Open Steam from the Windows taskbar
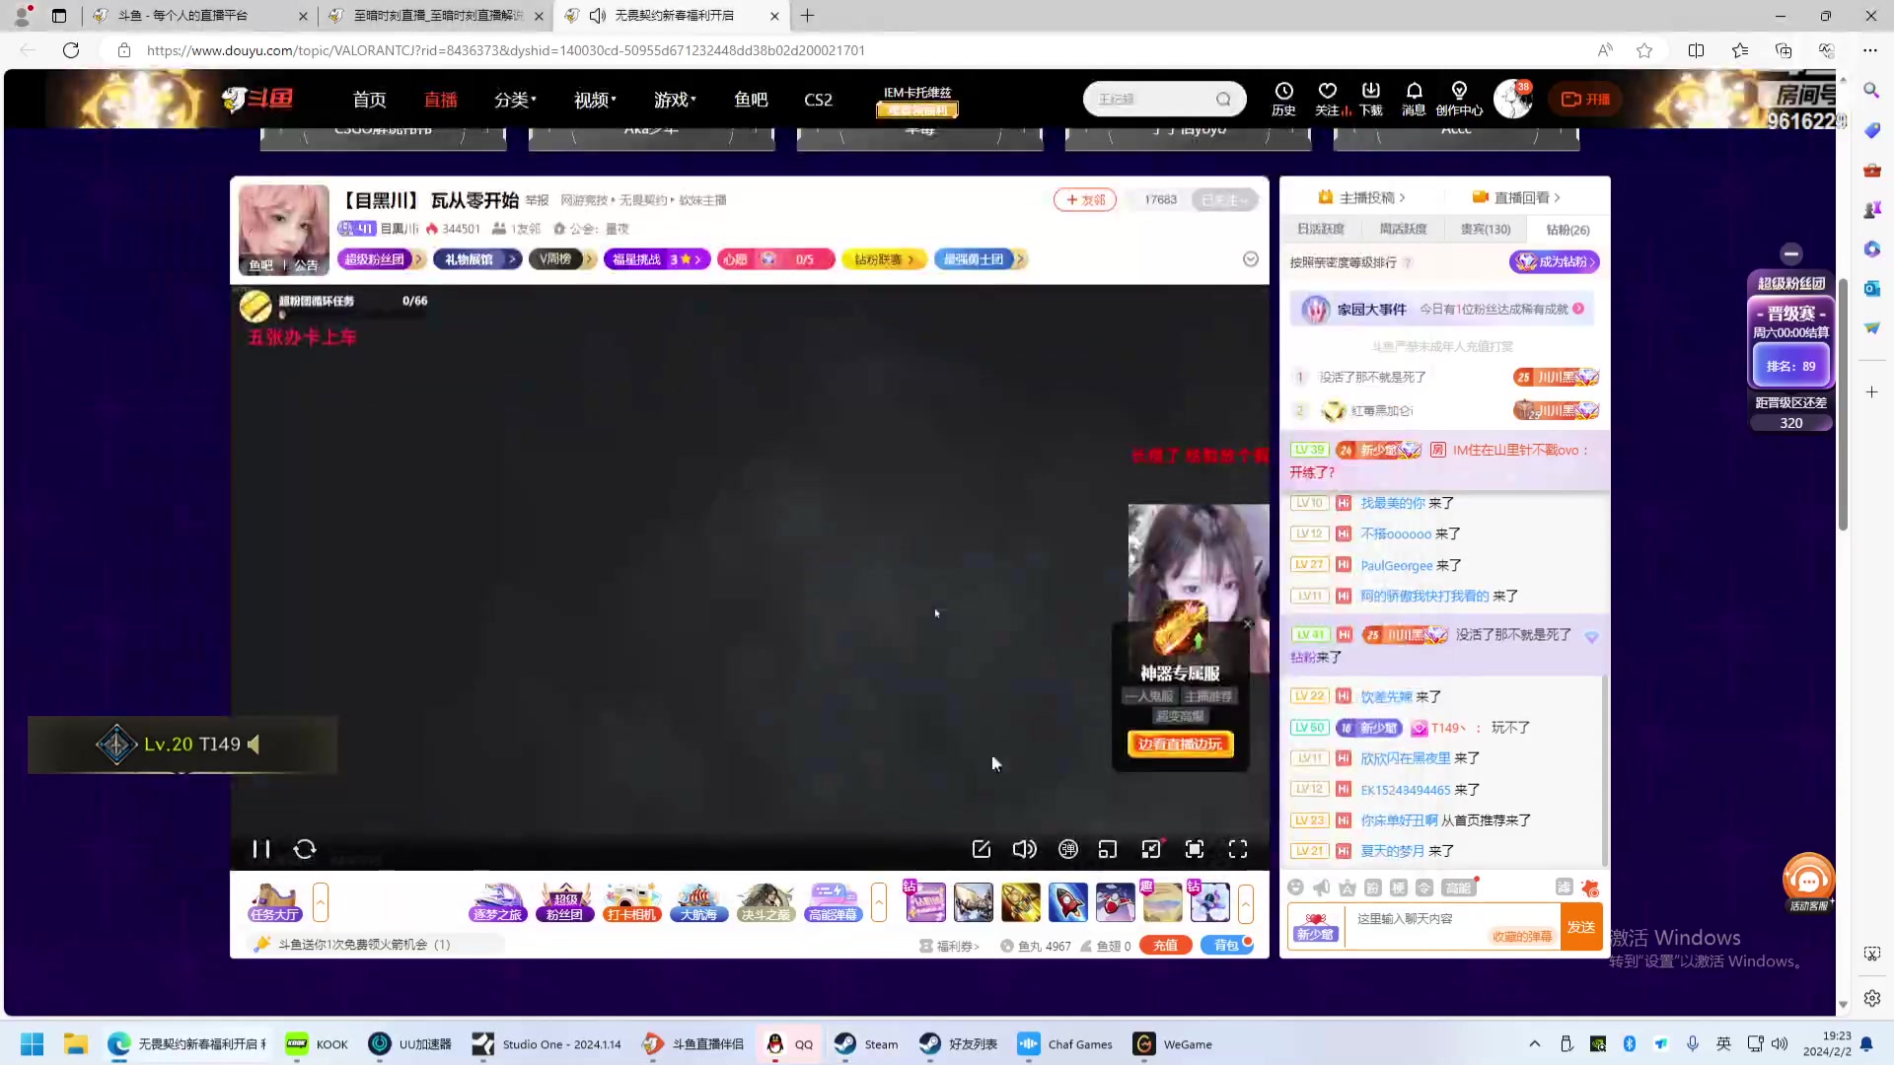 pos(865,1044)
